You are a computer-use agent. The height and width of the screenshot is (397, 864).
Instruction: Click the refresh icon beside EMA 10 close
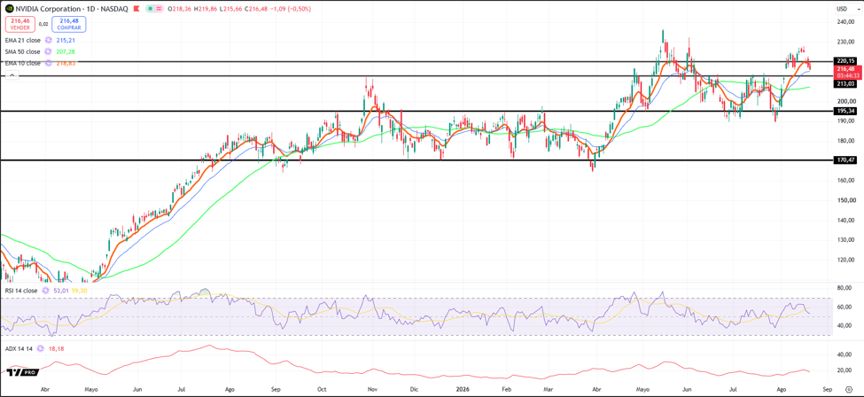point(48,64)
